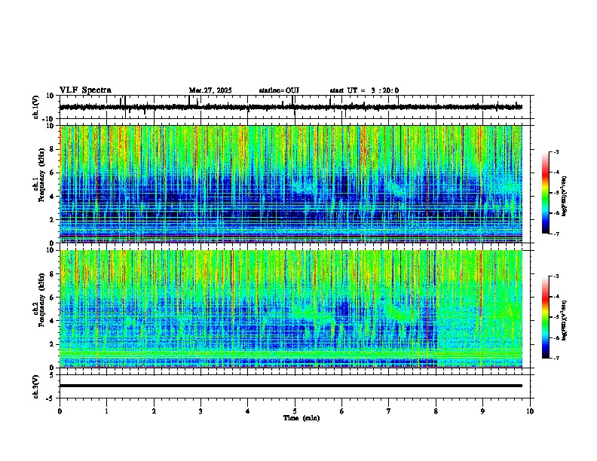597x461 pixels.
Task: Click the '2' kHz tick on ch.1 spectrogram
Action: 52,220
